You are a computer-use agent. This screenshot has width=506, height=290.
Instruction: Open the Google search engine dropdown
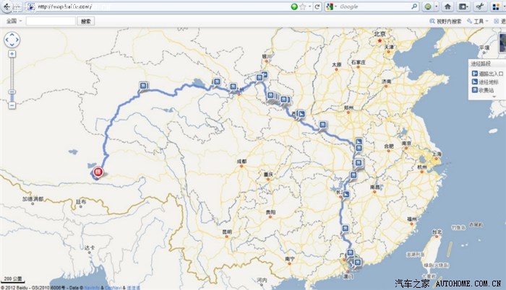tap(330, 6)
